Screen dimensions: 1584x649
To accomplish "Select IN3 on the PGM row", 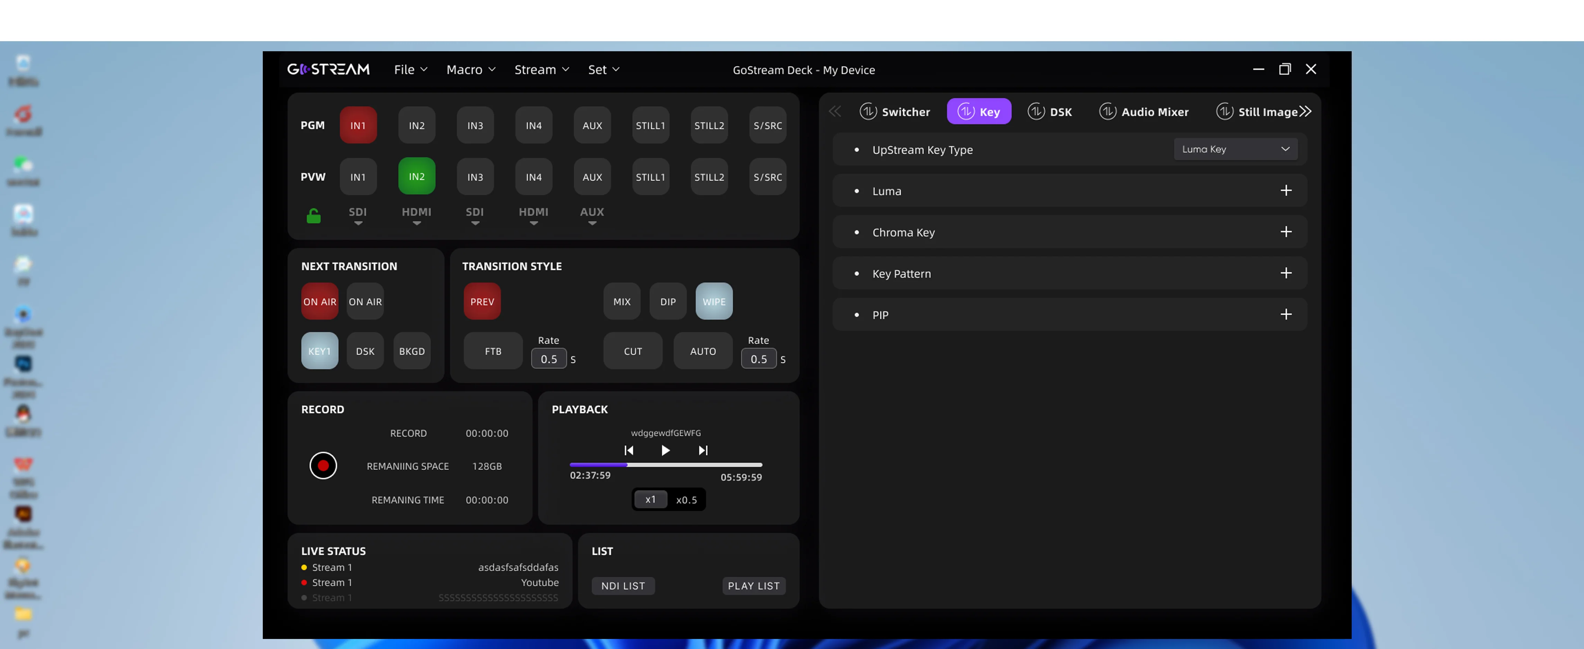I will point(475,125).
